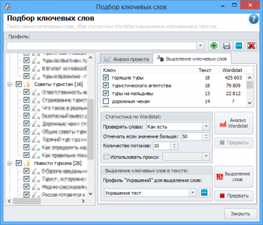Switch to Анализ проекта tab

pos(126,59)
